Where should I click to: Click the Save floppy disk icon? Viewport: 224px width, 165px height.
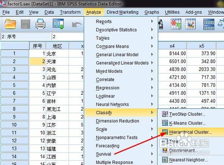26,24
